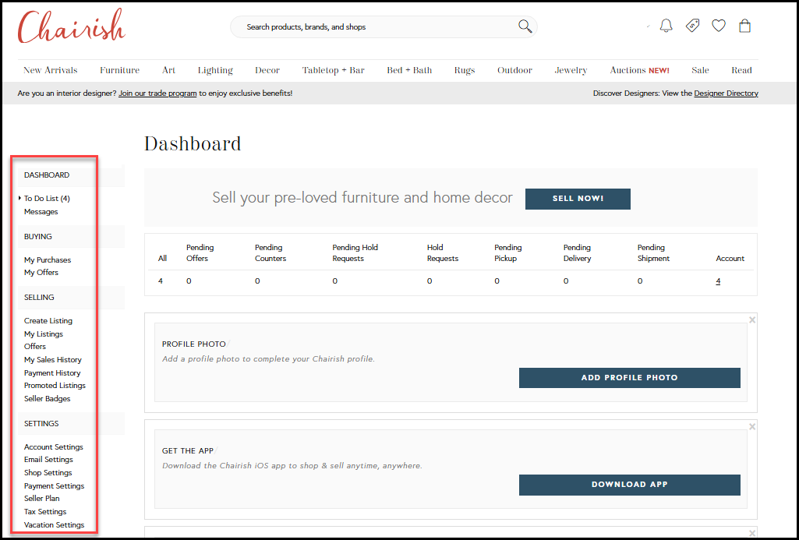Open Offers under Selling in sidebar
The image size is (799, 540).
34,347
